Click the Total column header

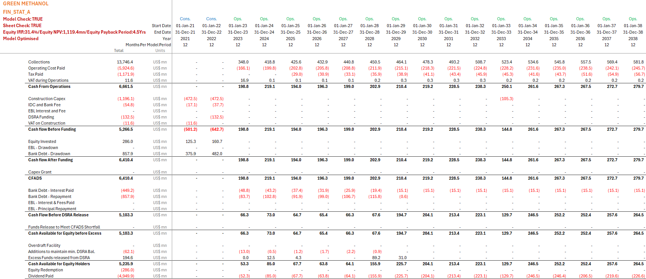pyautogui.click(x=118, y=50)
